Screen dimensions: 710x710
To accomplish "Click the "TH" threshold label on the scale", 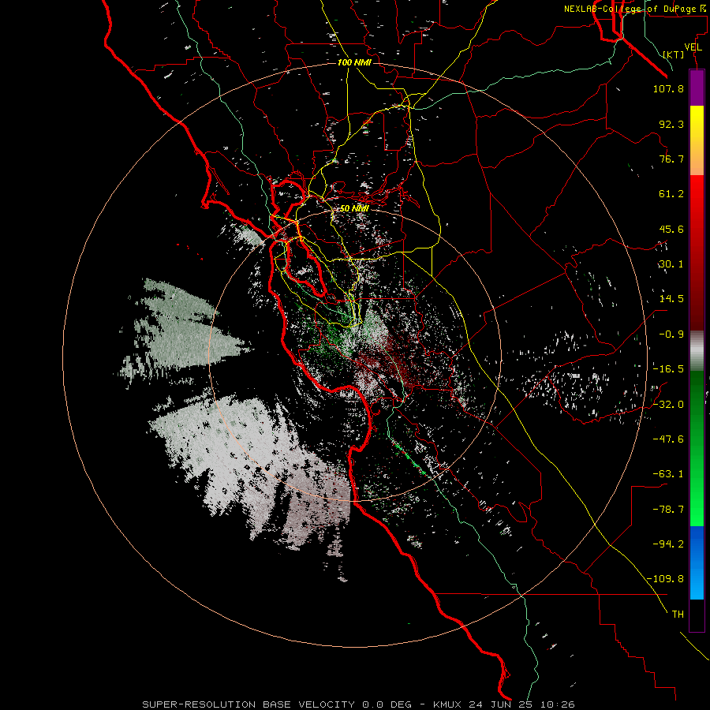I will point(678,615).
